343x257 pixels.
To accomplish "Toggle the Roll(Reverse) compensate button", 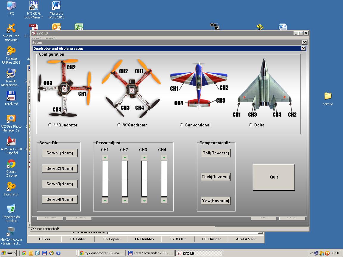I will pos(216,153).
